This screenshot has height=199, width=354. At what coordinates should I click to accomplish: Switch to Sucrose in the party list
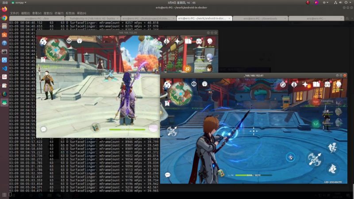tap(339, 122)
